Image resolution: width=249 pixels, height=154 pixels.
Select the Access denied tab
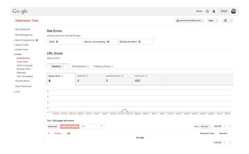tap(119, 79)
